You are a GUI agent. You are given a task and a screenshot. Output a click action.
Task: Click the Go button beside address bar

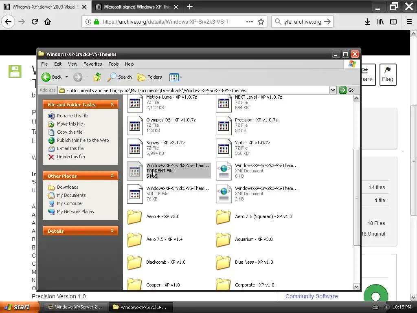[347, 90]
